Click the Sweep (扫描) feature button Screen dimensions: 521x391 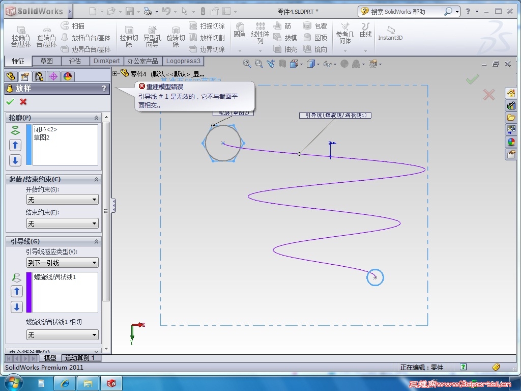pyautogui.click(x=73, y=25)
